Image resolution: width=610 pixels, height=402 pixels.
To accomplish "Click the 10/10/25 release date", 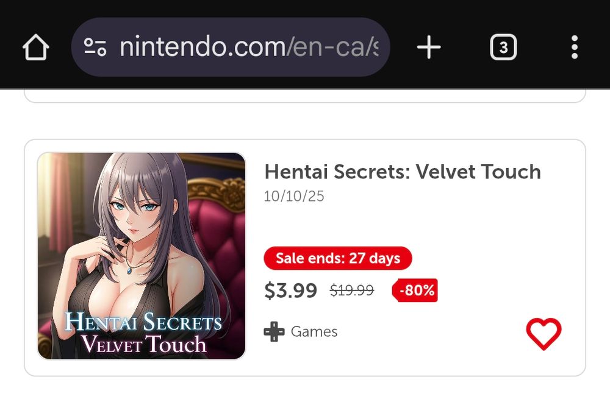I will pos(294,197).
